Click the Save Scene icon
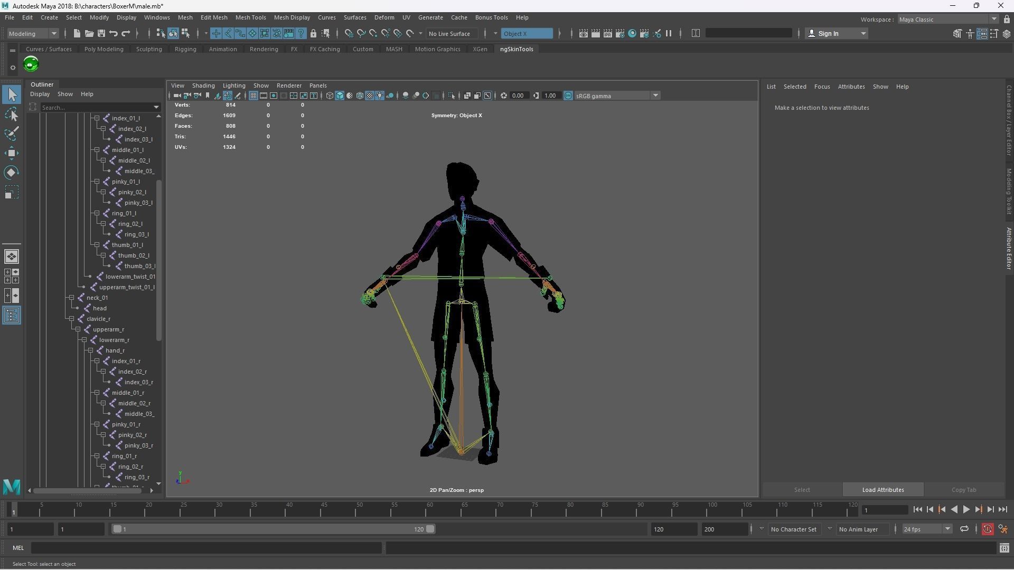The image size is (1014, 570). (x=101, y=34)
